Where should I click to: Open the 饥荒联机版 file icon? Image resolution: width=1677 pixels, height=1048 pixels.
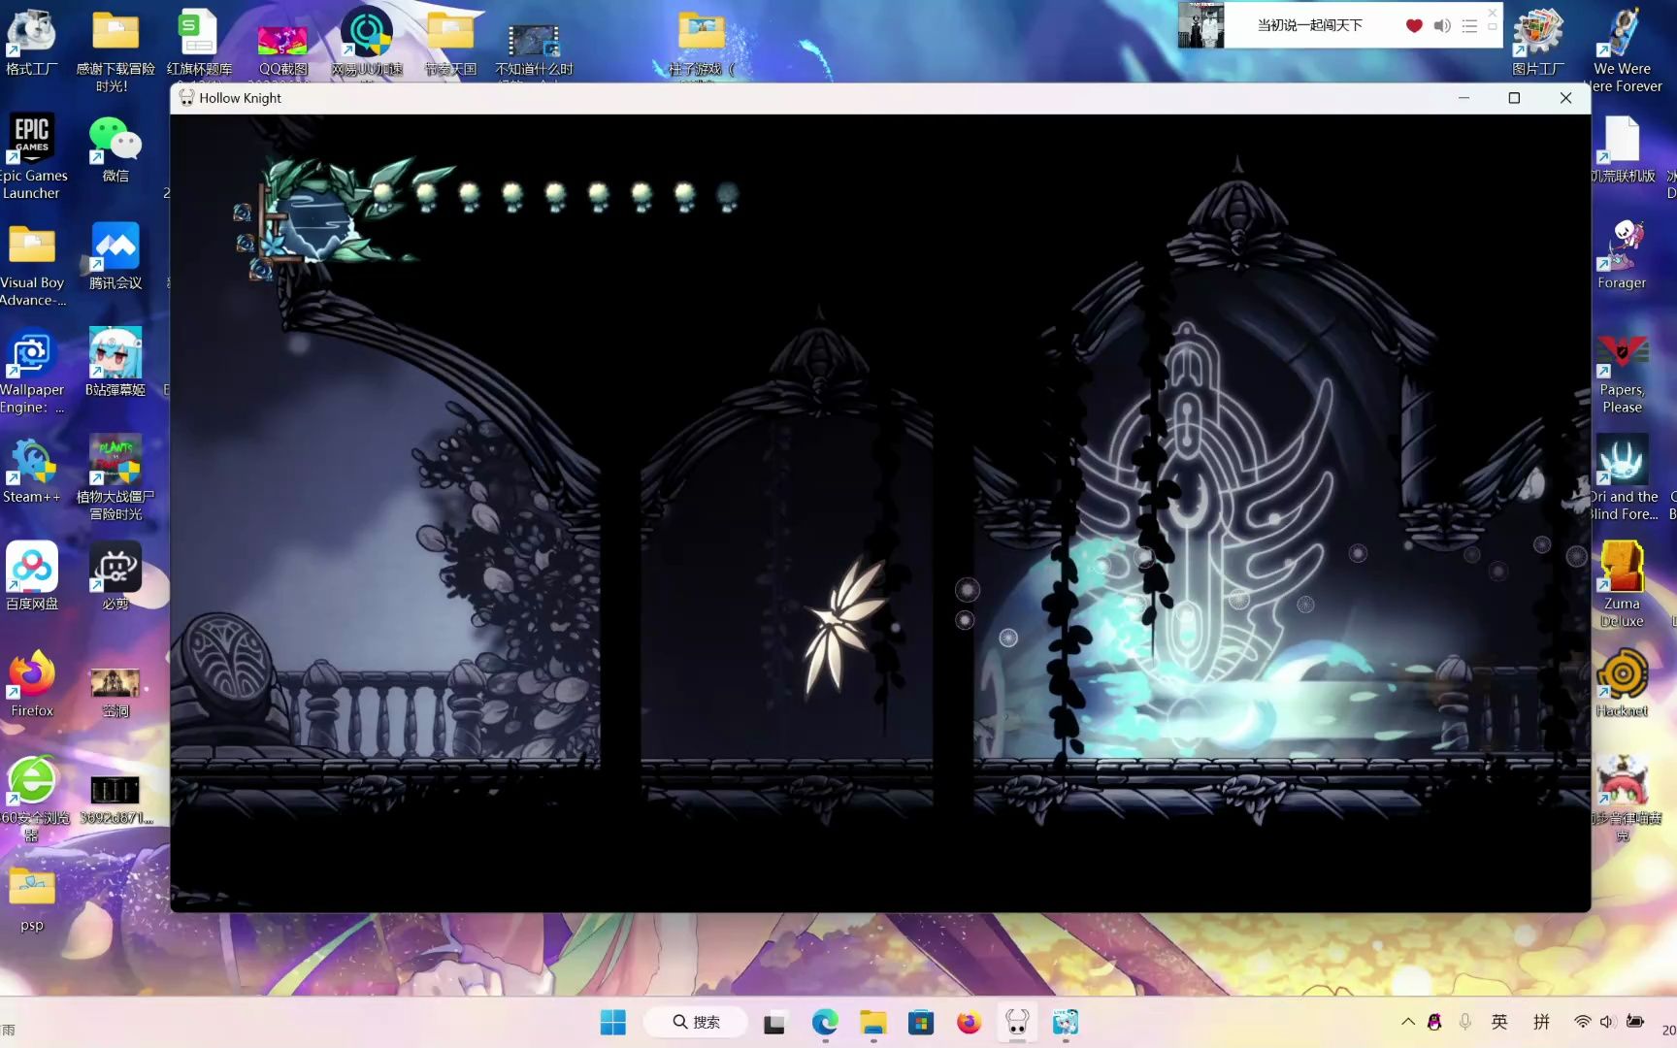pyautogui.click(x=1622, y=148)
